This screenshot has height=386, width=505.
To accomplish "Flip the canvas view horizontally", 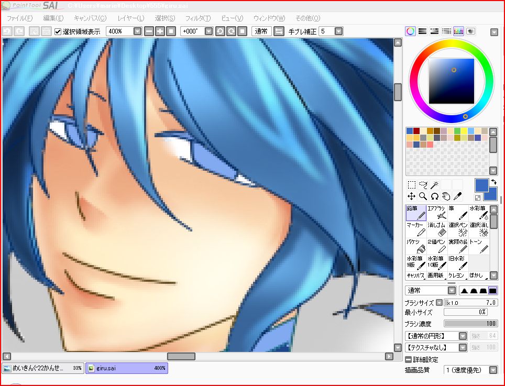I will [279, 31].
